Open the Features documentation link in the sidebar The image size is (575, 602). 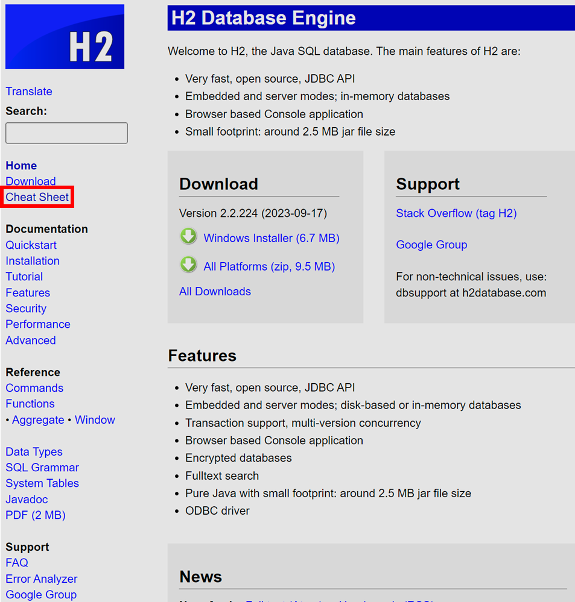(28, 293)
